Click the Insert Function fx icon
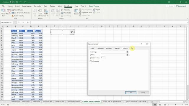 (28, 22)
